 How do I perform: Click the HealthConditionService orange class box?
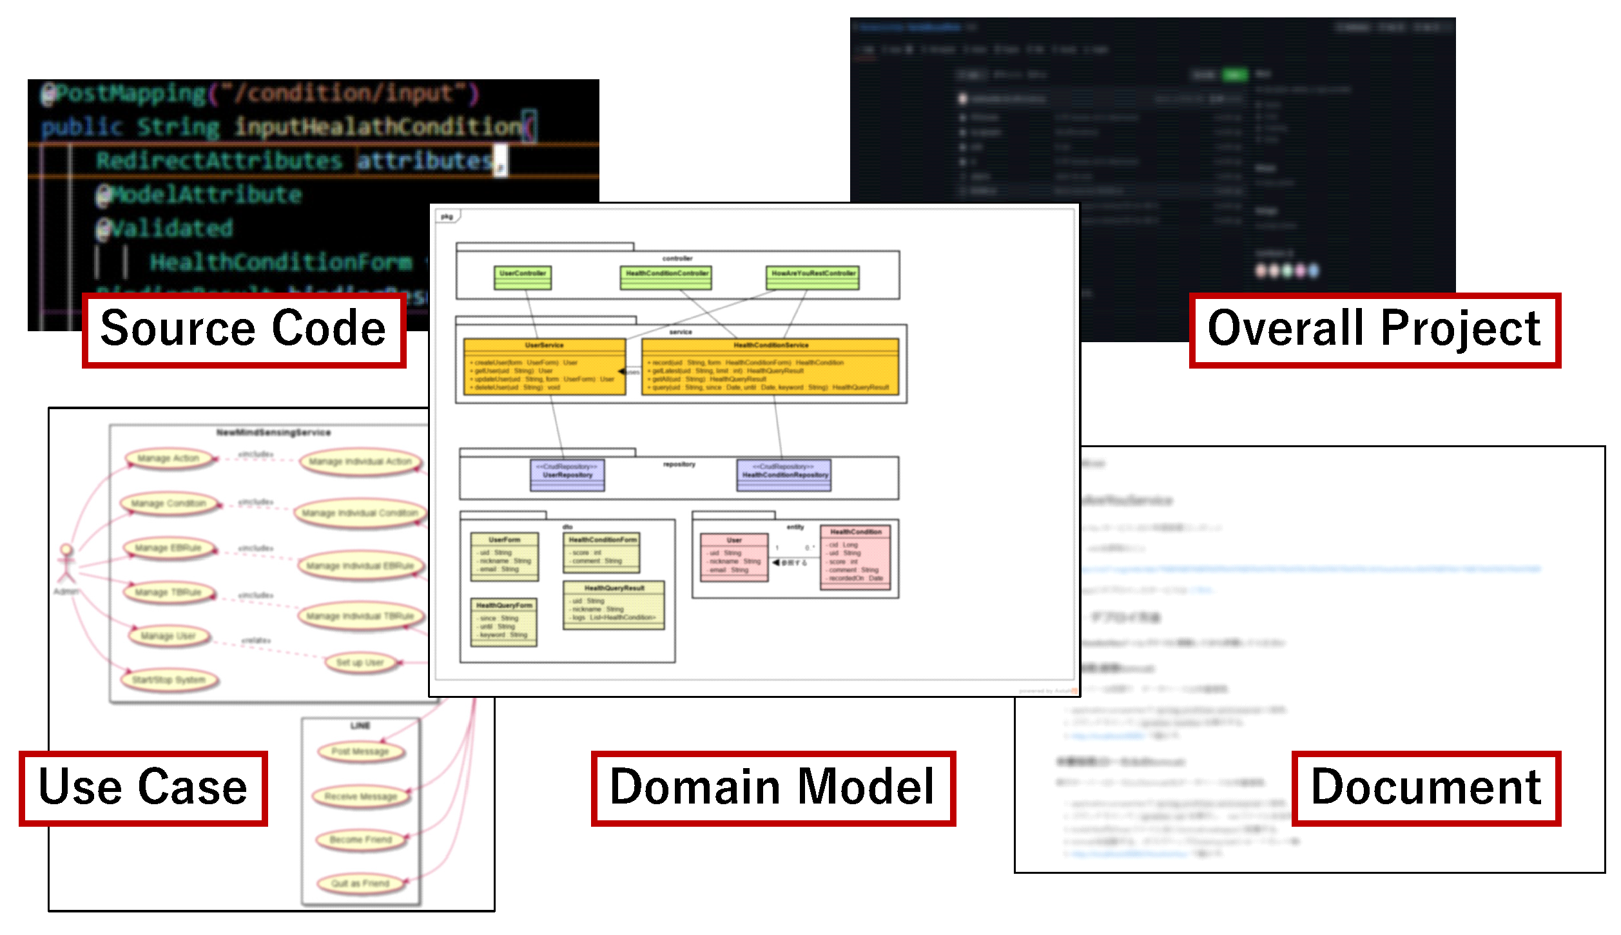tap(771, 367)
